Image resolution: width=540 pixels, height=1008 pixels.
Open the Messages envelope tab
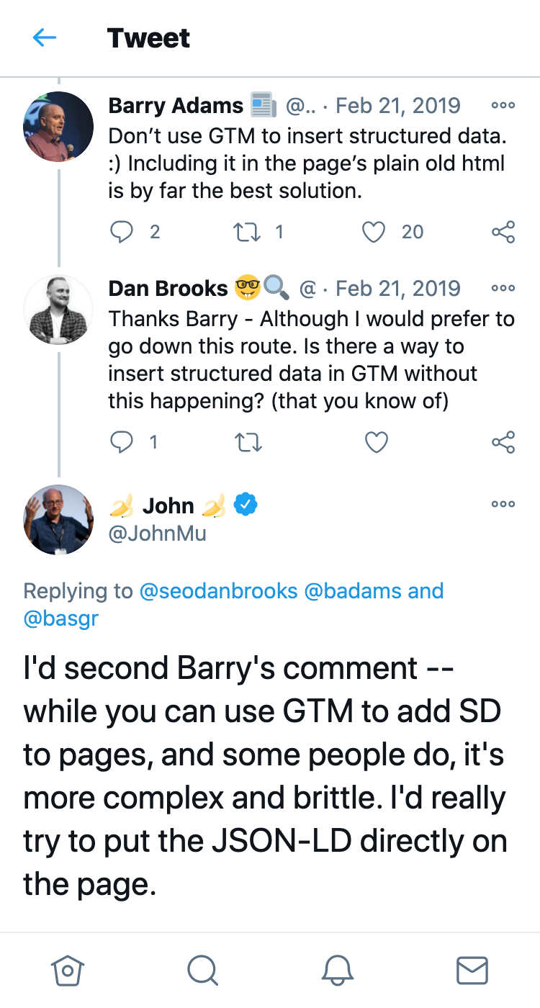click(472, 970)
